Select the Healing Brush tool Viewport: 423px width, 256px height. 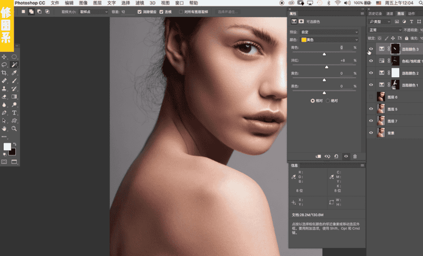click(x=4, y=80)
